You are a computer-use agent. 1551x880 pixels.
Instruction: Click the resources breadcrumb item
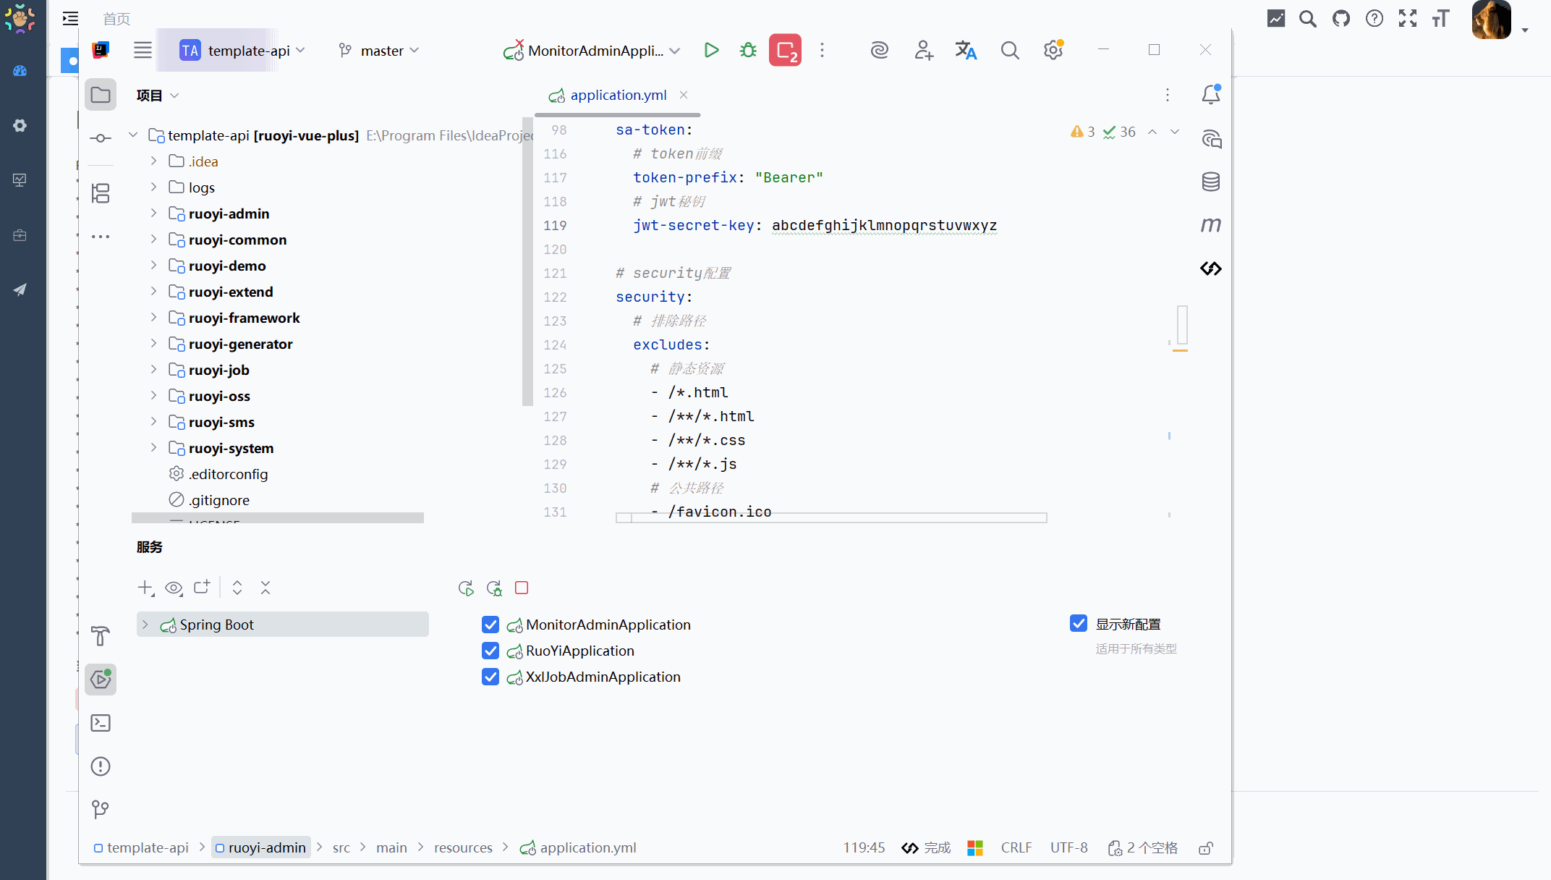[463, 847]
